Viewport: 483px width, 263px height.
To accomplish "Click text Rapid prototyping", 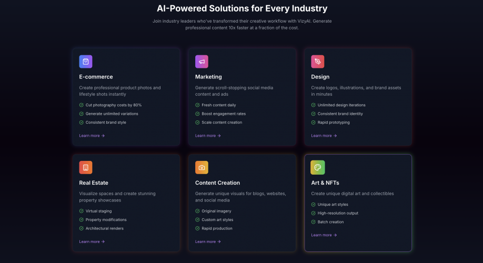I will tap(334, 122).
